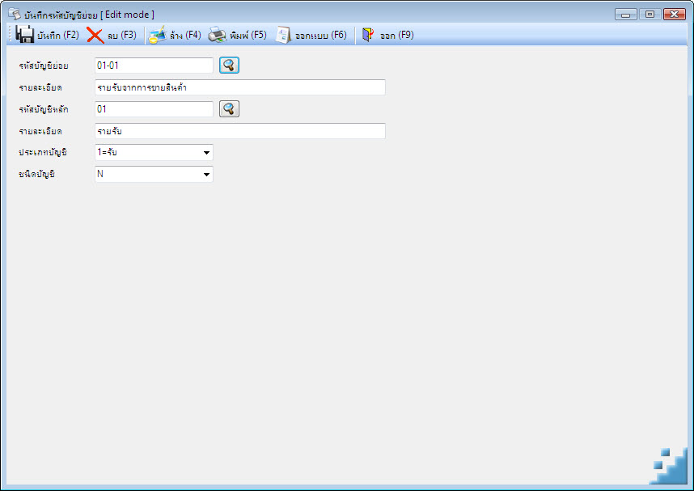Open search beside the 01 main code field
This screenshot has height=491, width=694.
[x=229, y=109]
